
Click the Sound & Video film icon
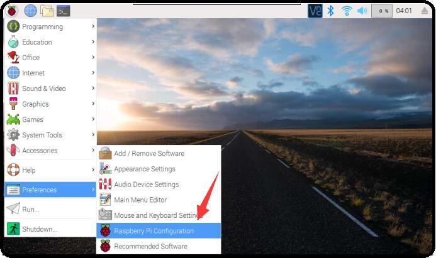point(13,89)
